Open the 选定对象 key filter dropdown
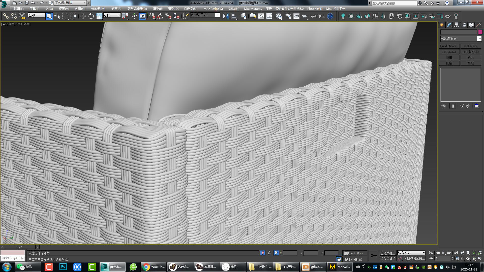This screenshot has width=484, height=272. click(x=411, y=253)
